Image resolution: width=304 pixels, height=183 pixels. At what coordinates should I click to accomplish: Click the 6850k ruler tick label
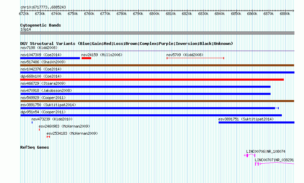coord(236,14)
